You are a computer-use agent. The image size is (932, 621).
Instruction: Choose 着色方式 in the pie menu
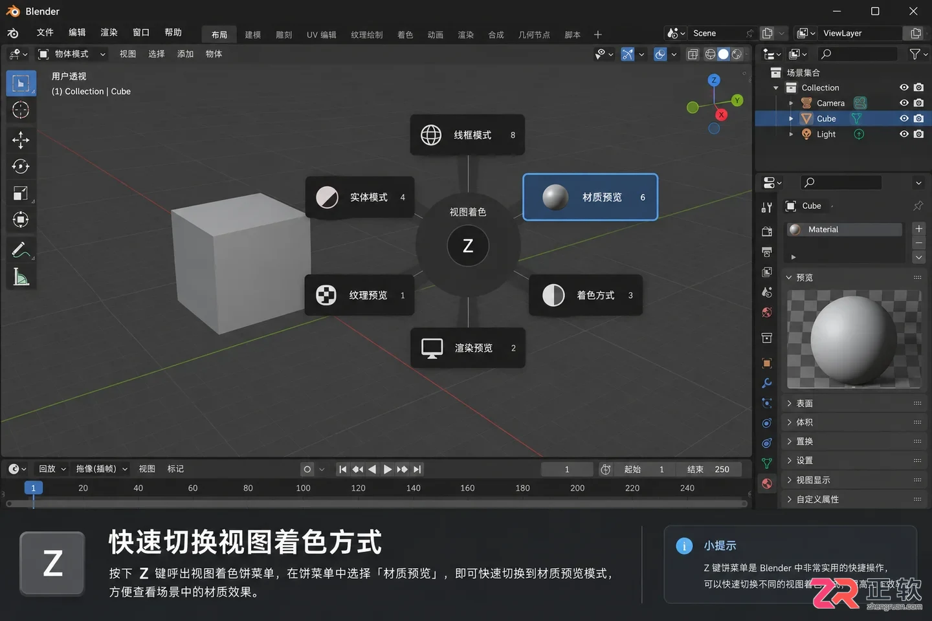(586, 295)
